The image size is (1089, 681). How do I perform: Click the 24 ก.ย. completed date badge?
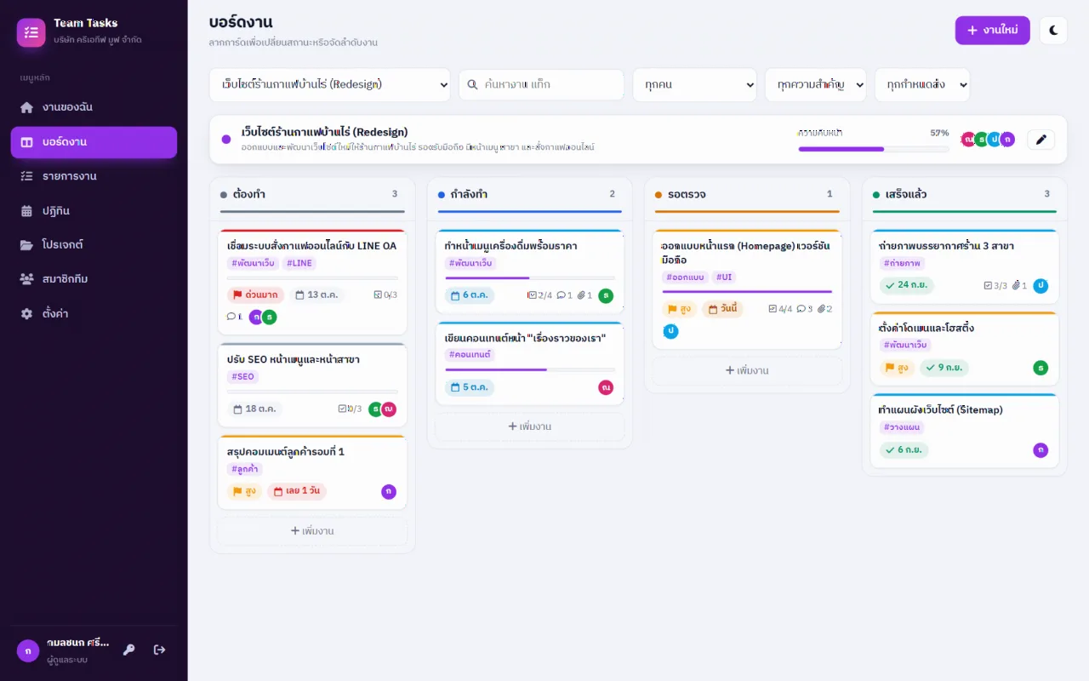click(x=907, y=285)
